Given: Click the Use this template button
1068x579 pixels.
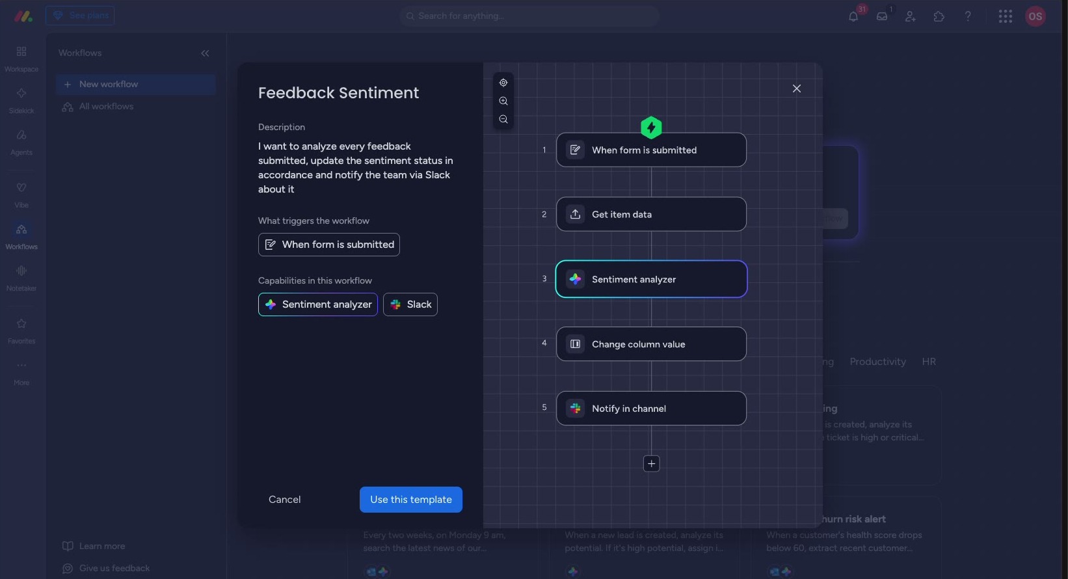Looking at the screenshot, I should click(x=411, y=500).
